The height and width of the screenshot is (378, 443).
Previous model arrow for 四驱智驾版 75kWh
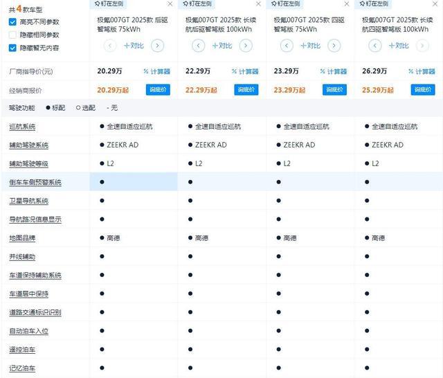click(x=287, y=46)
